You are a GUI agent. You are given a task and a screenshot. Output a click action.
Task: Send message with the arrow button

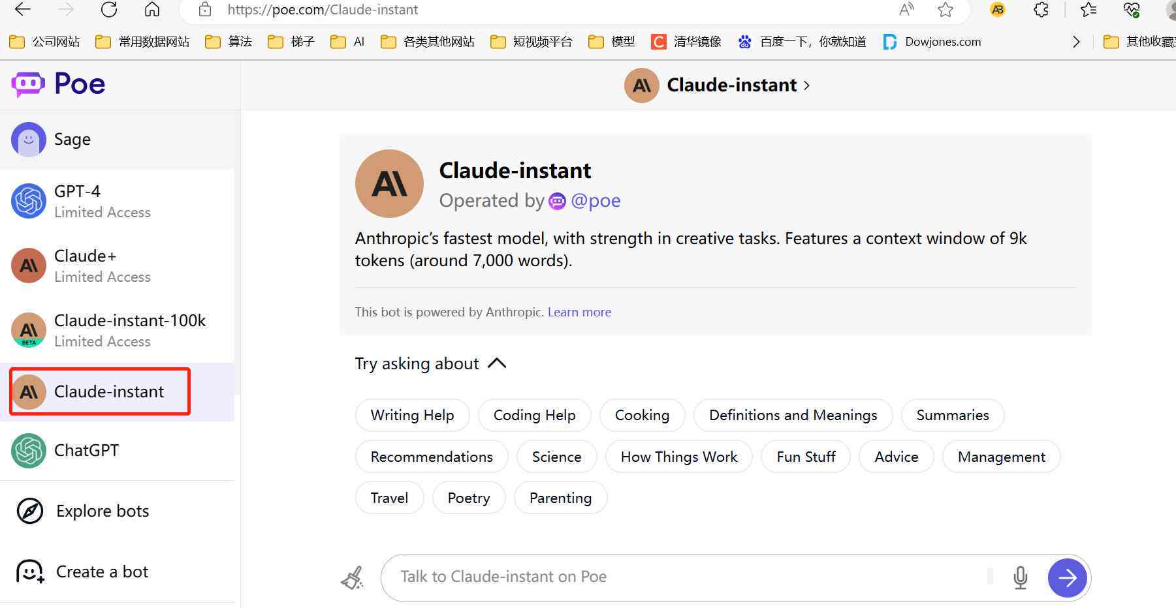pos(1067,578)
